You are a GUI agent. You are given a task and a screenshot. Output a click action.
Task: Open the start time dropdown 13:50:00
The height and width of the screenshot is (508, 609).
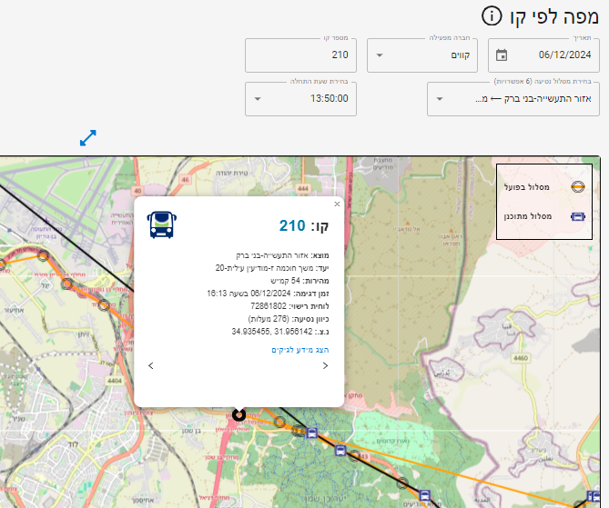(300, 98)
